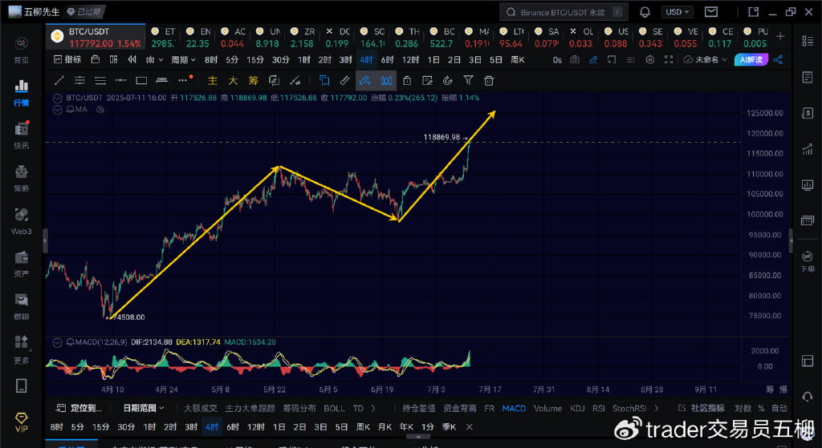Screen dimensions: 822x448
Task: Enter fullscreen chart mode
Action: (669, 59)
